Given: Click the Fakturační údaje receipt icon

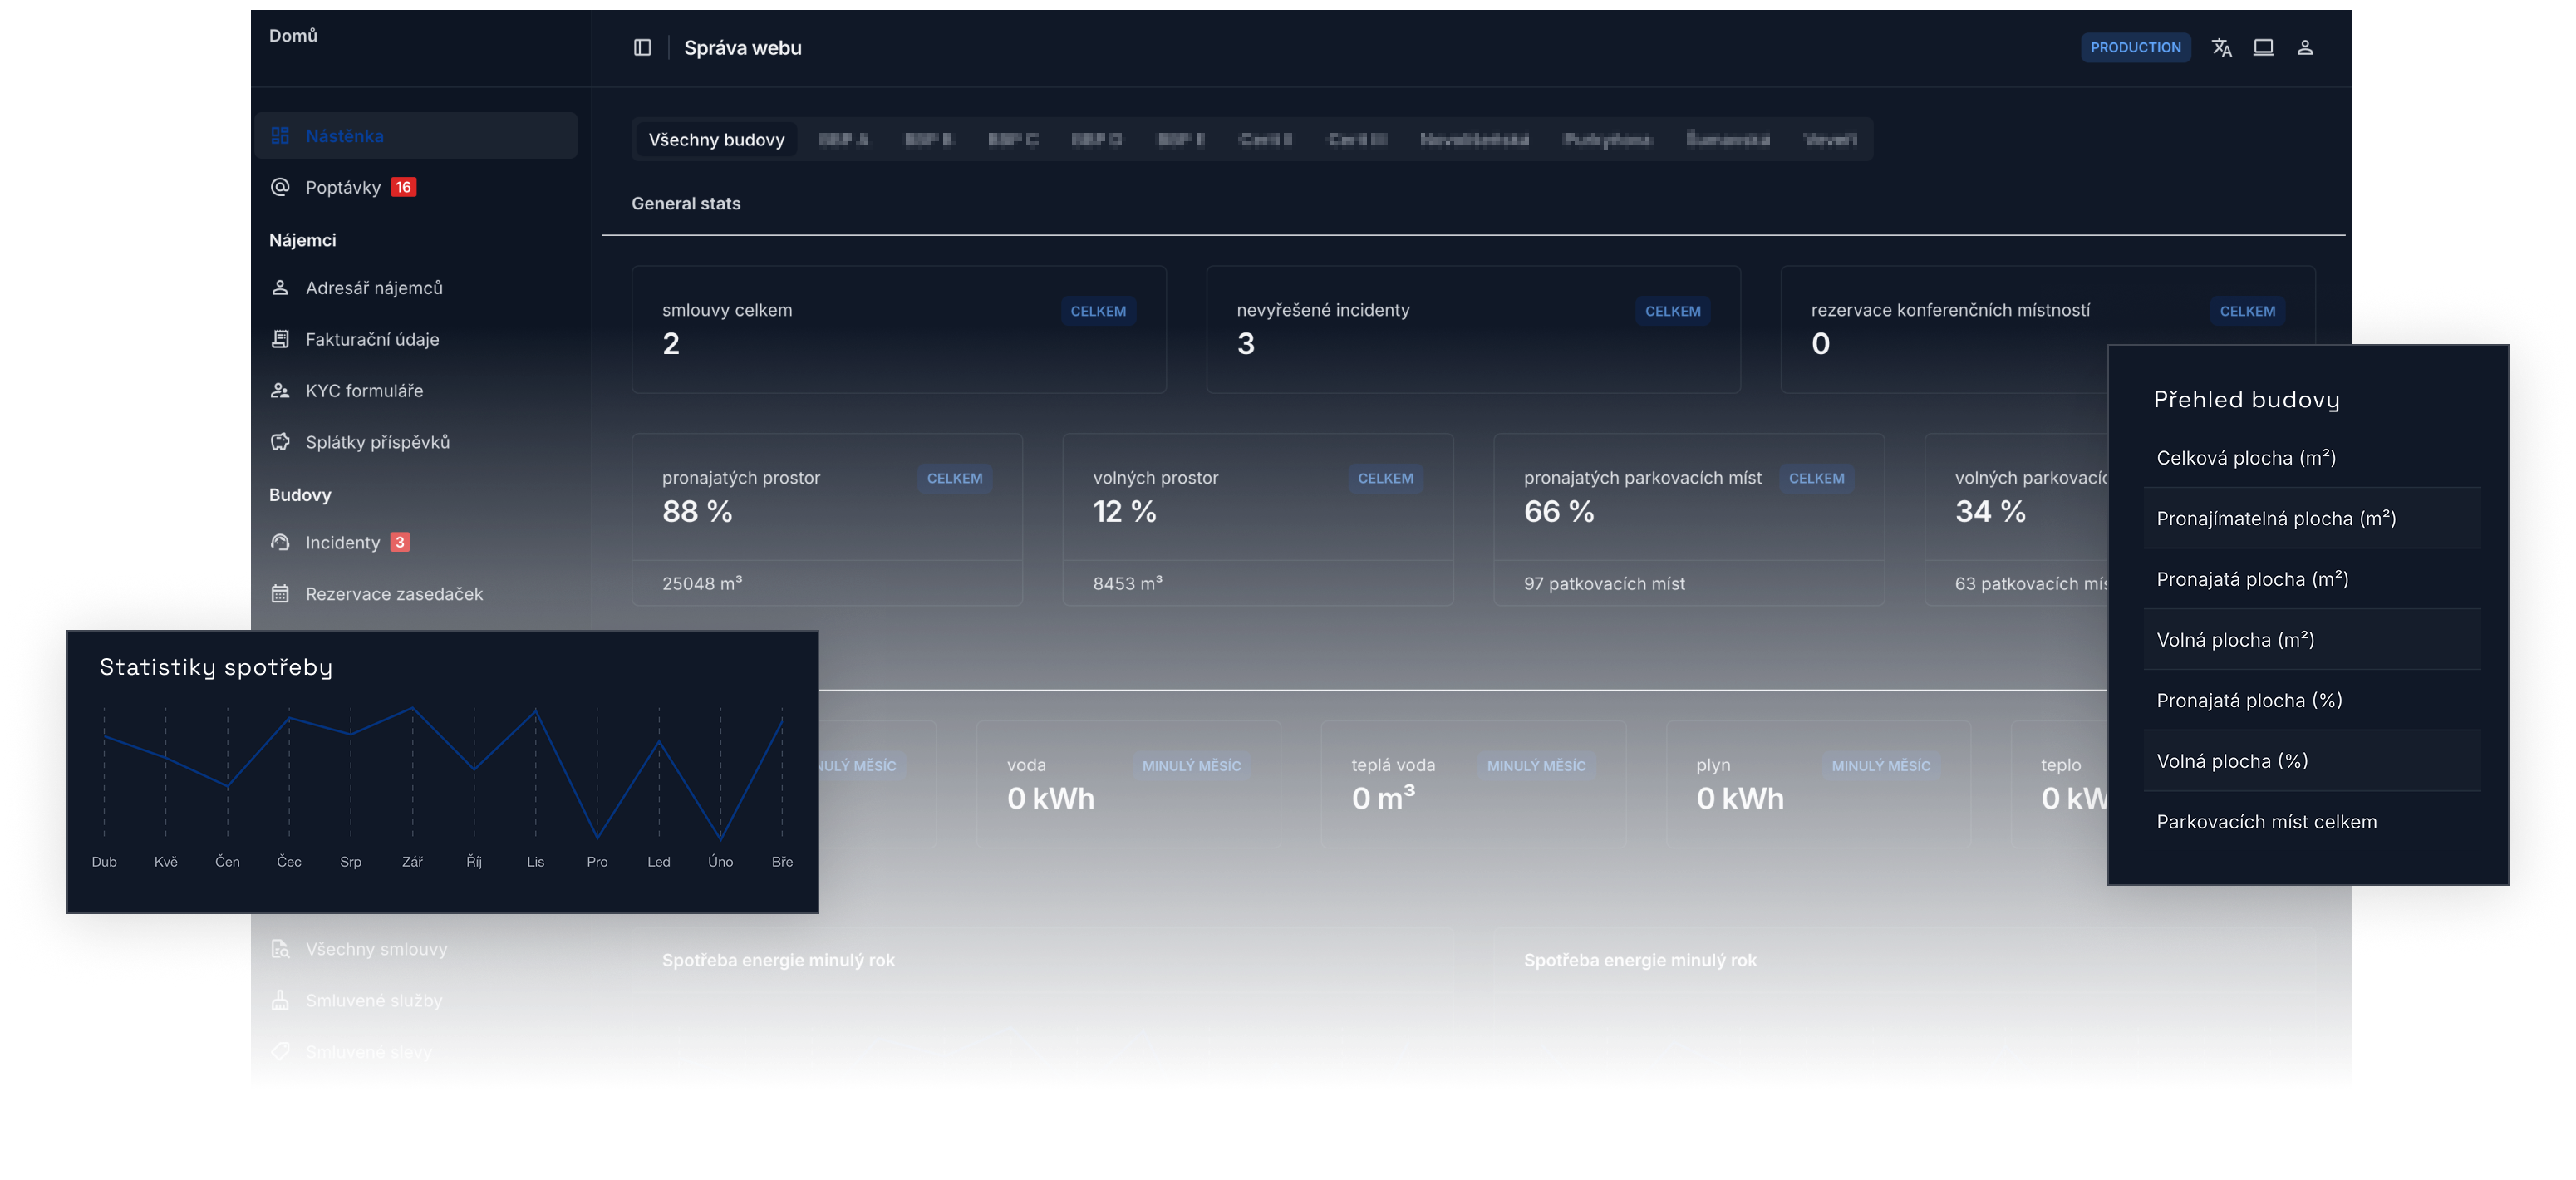Looking at the screenshot, I should [280, 339].
